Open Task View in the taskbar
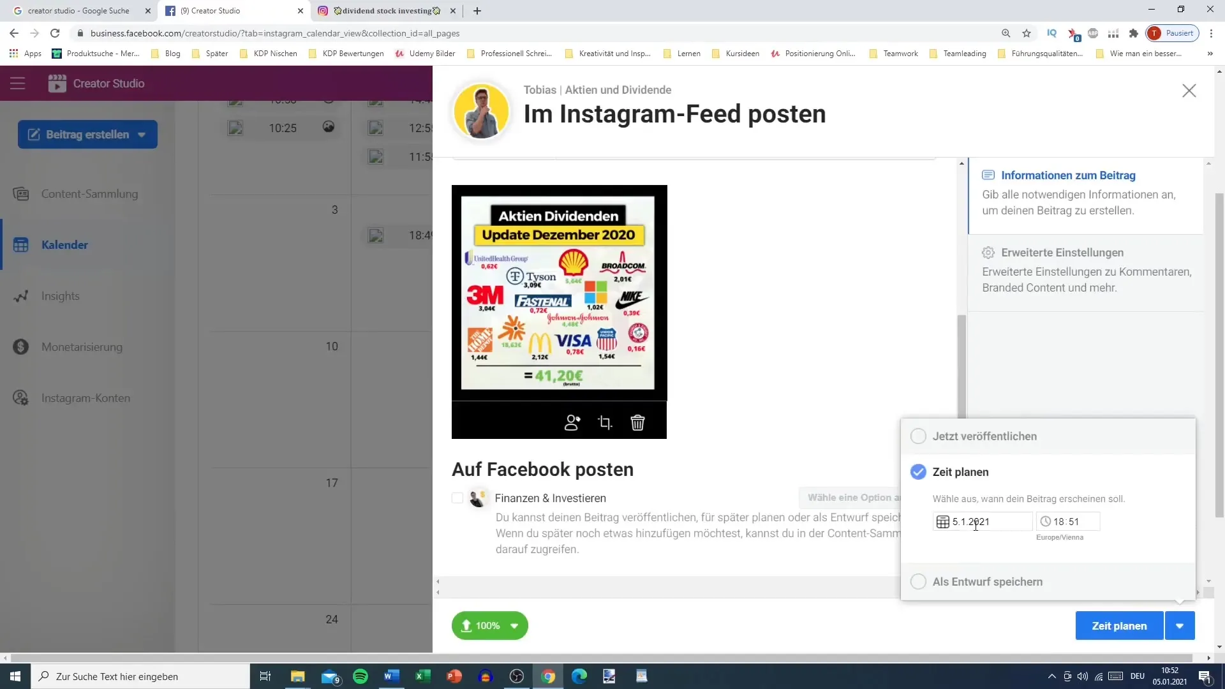 point(265,676)
